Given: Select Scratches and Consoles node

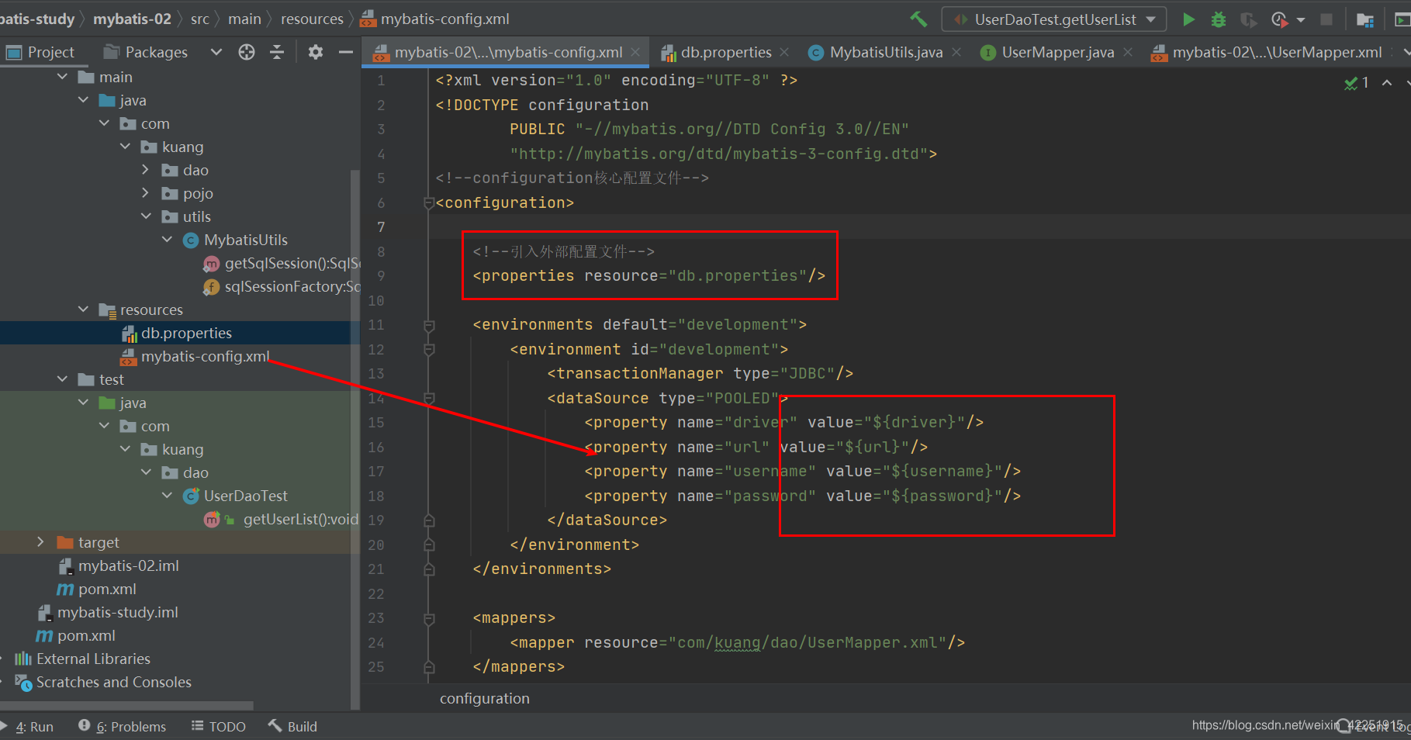Looking at the screenshot, I should coord(113,682).
